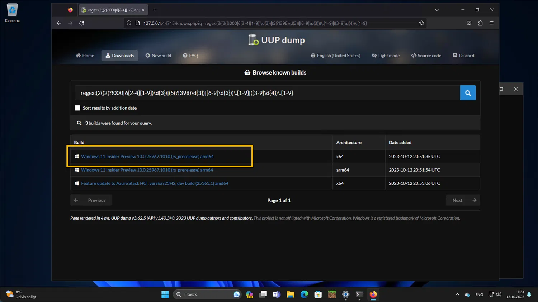538x302 pixels.
Task: Open Task View on the taskbar
Action: [263, 294]
